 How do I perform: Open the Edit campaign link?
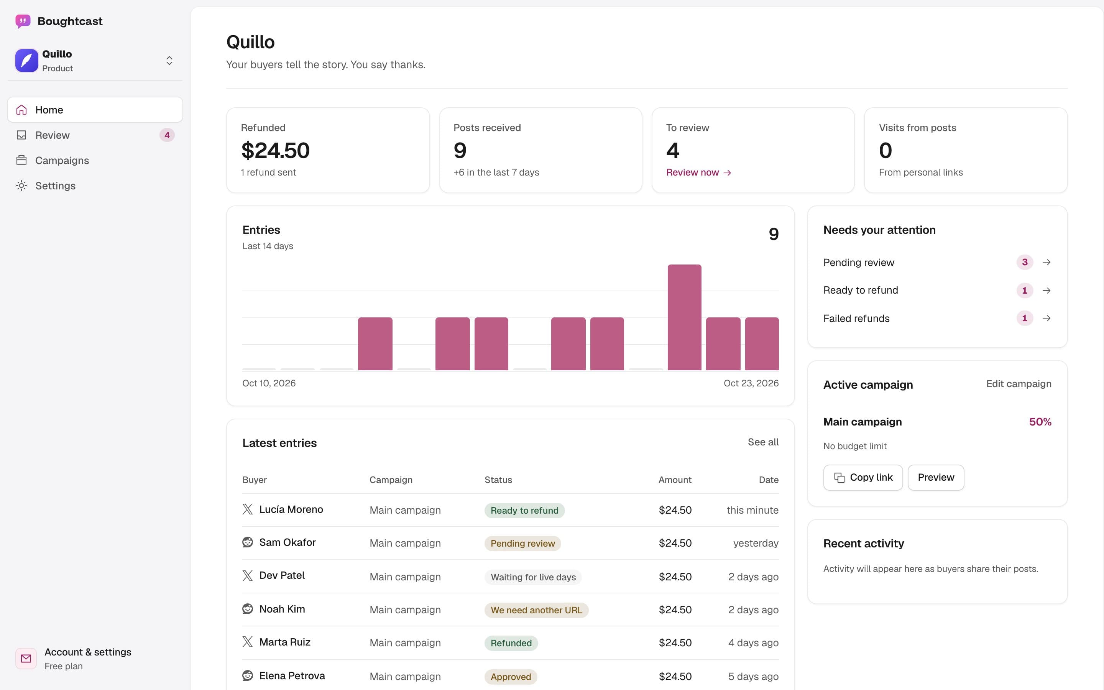pos(1019,384)
